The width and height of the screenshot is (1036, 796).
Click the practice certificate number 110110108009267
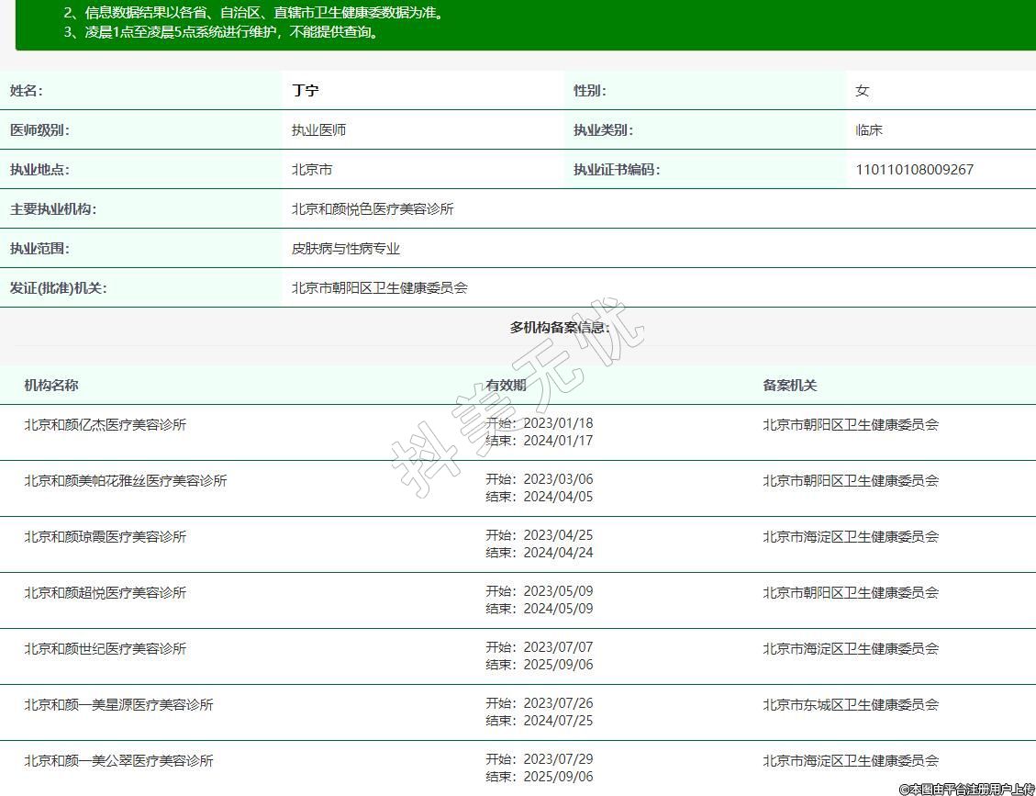[914, 170]
